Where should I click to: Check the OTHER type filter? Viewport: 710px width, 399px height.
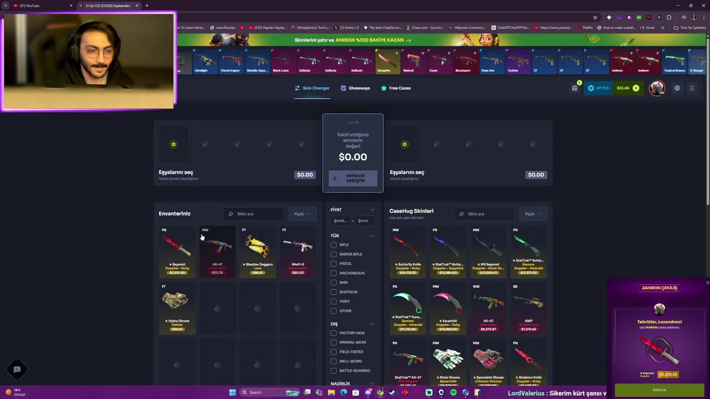(x=333, y=310)
